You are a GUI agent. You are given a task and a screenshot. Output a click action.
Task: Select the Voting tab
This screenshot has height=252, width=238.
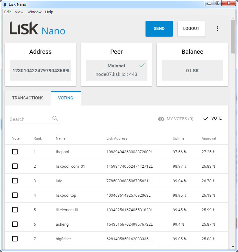click(x=65, y=98)
